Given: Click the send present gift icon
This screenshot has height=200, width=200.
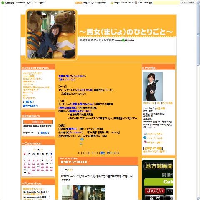Looking at the screenshot, I should point(145,142).
